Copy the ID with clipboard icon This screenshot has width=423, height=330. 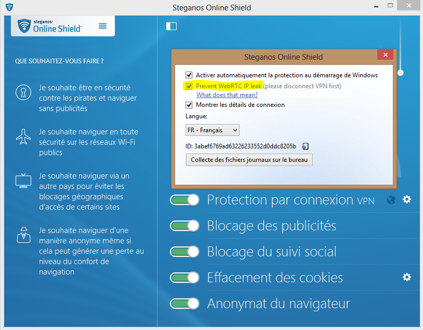click(305, 146)
